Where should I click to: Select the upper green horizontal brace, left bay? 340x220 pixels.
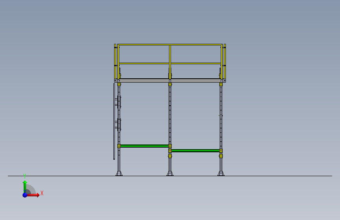click(x=144, y=146)
